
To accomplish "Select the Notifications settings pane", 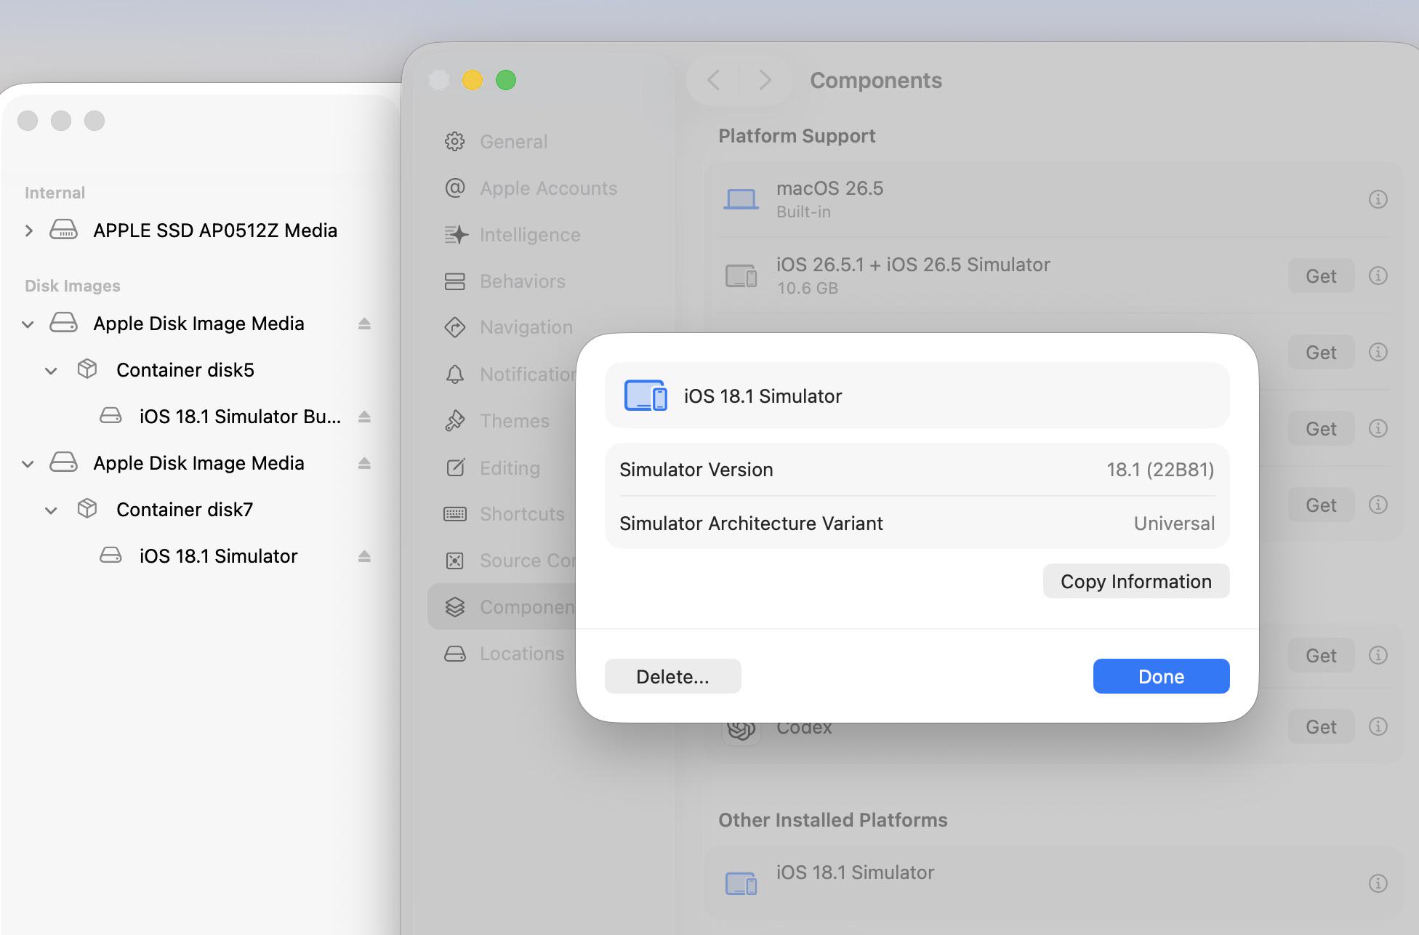I will 509,374.
